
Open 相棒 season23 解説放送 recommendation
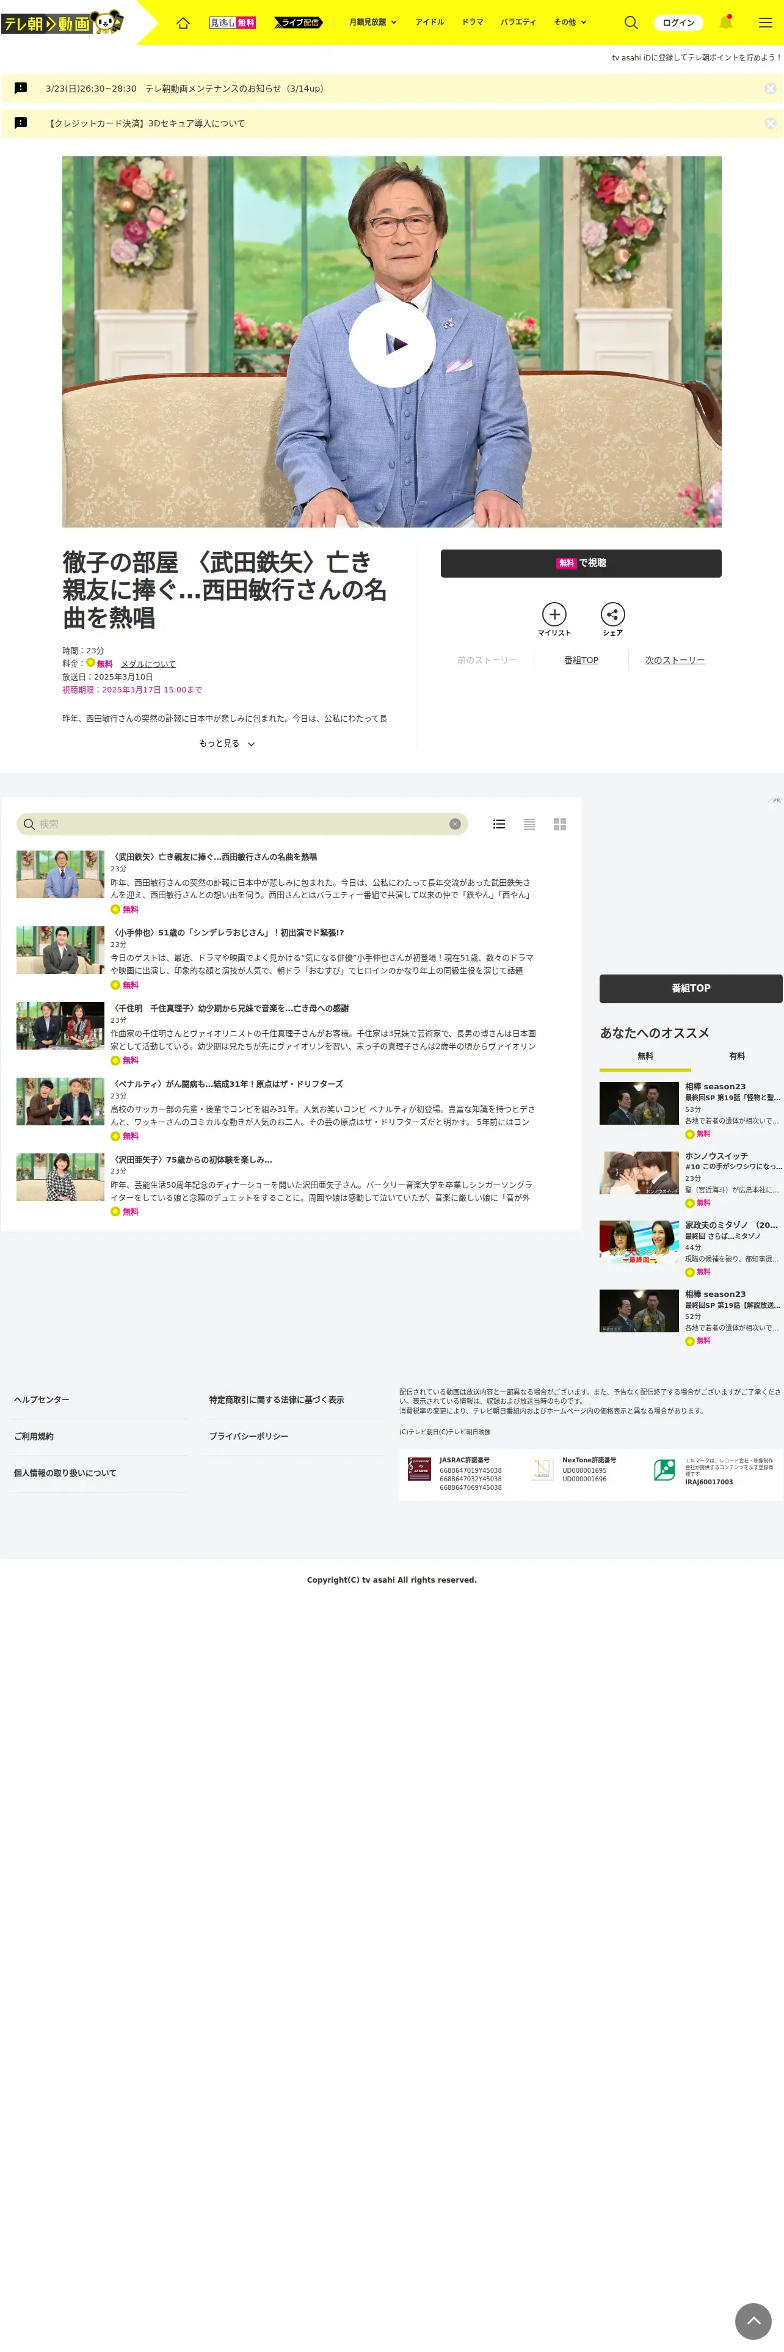tap(690, 1318)
